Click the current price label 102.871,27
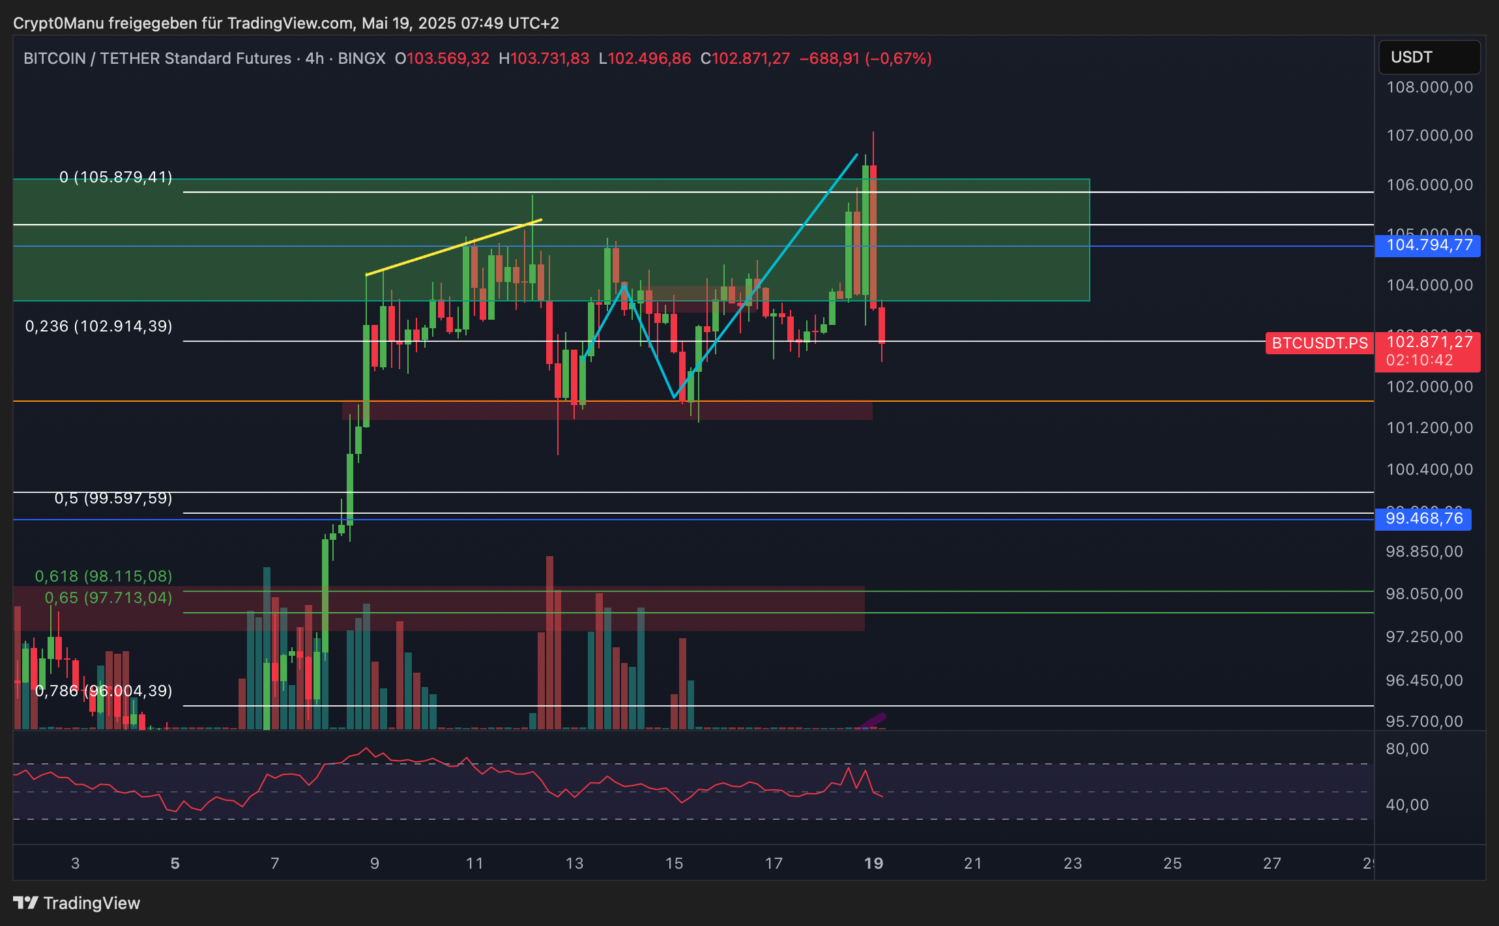 (1429, 342)
